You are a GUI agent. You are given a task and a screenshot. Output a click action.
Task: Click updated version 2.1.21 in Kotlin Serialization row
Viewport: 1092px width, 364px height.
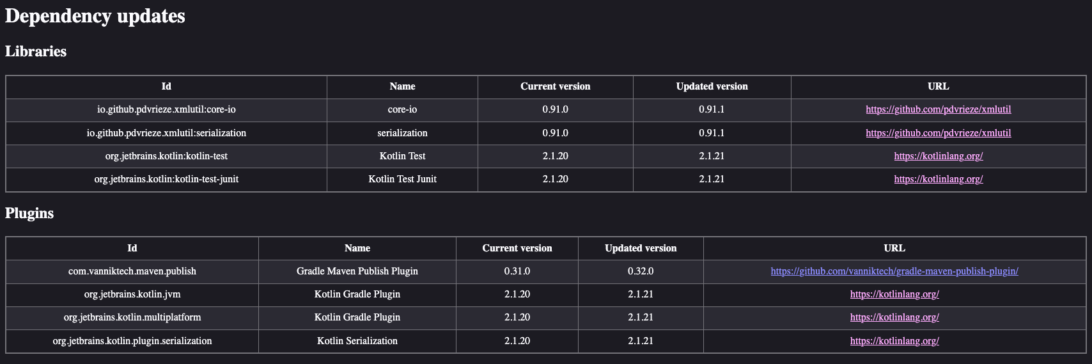(641, 341)
